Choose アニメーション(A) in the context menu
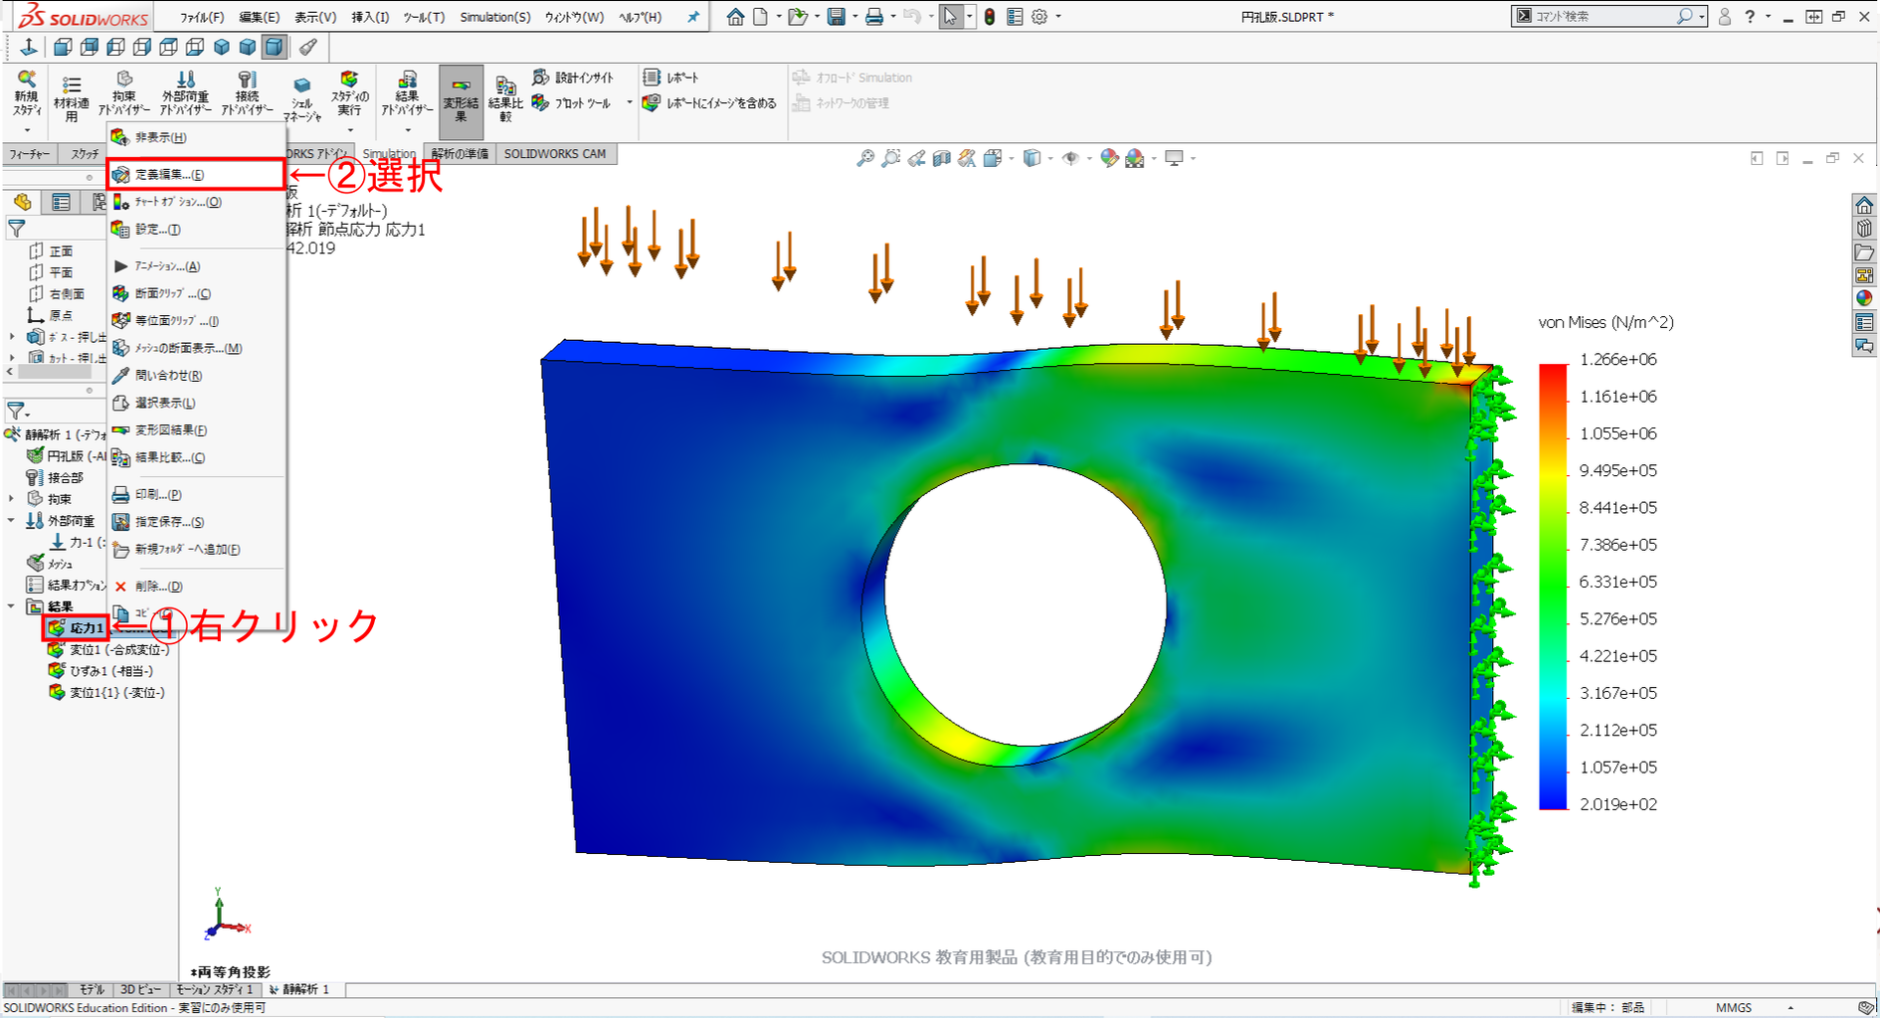 coord(196,266)
